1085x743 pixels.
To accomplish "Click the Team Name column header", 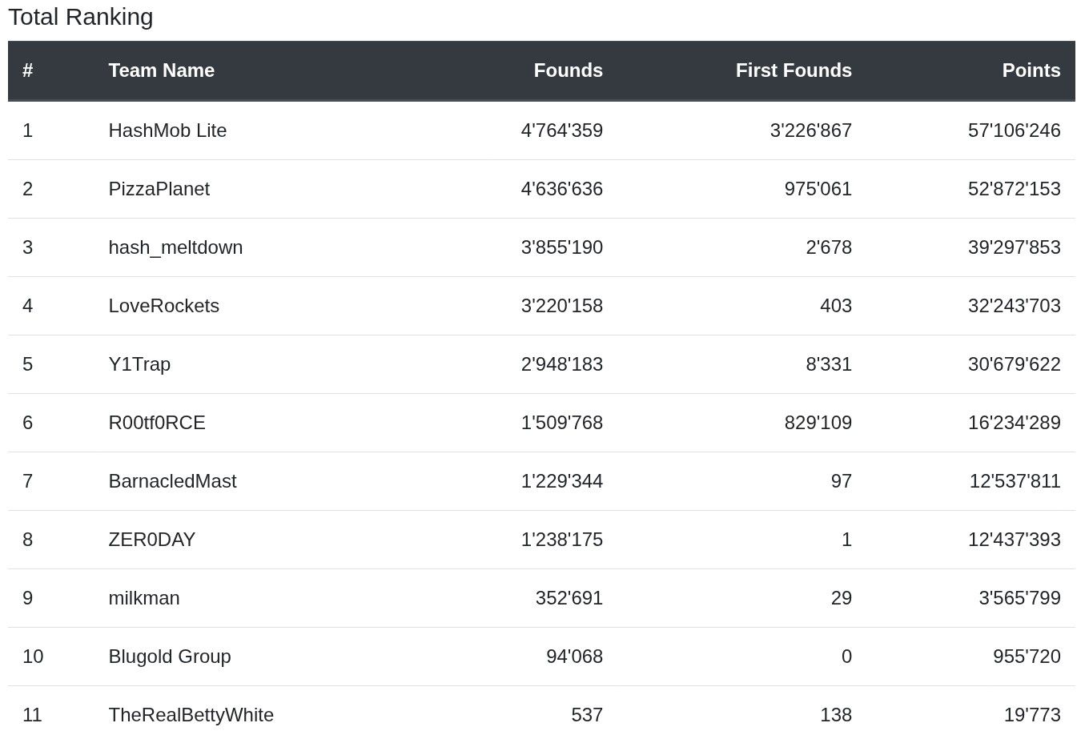I will (x=161, y=70).
